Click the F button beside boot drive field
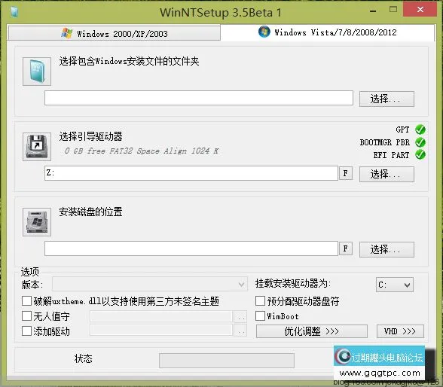The image size is (443, 387). [346, 173]
